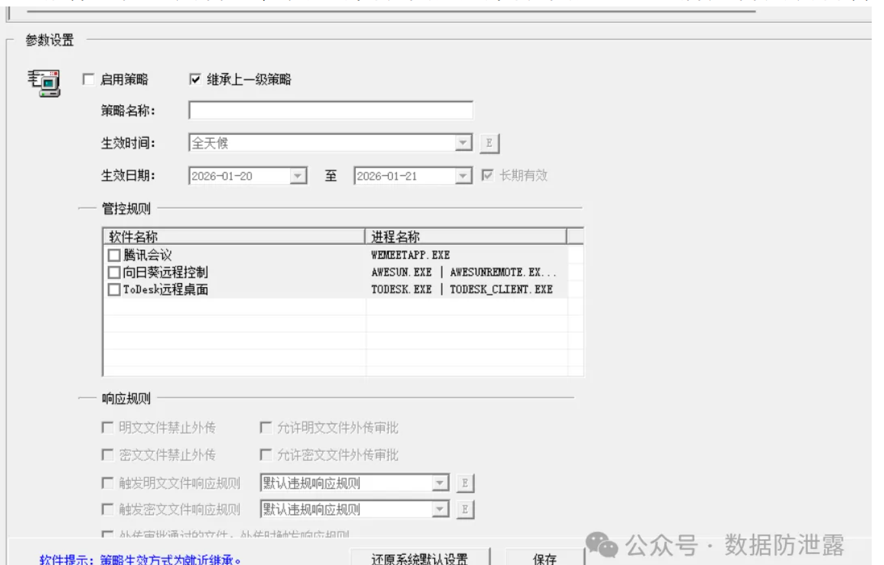Expand the start date 2026-01-20 dropdown

(x=297, y=175)
